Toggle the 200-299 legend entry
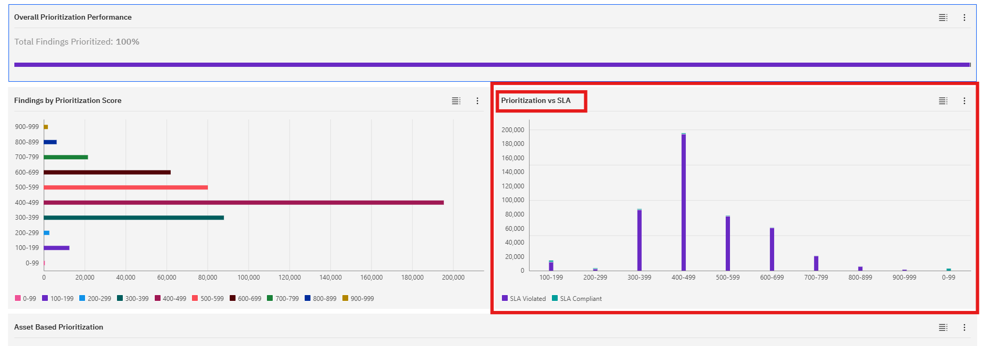The width and height of the screenshot is (982, 346). (95, 299)
